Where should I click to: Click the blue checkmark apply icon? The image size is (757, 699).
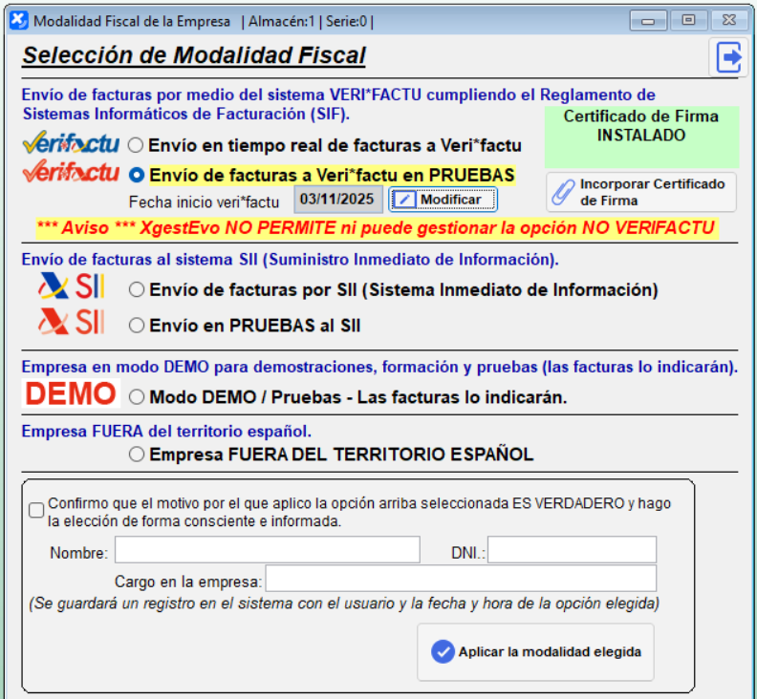click(443, 652)
